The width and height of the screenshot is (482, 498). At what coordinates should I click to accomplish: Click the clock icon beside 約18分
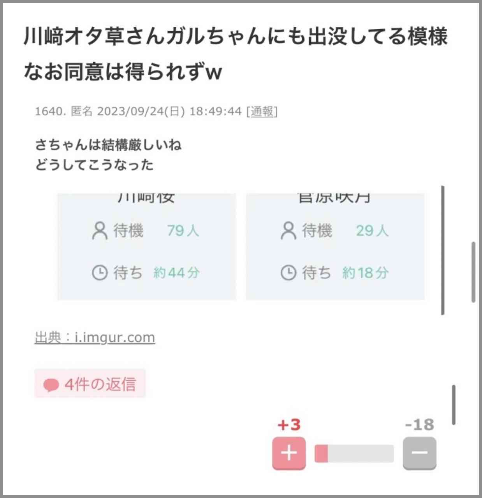(x=288, y=272)
